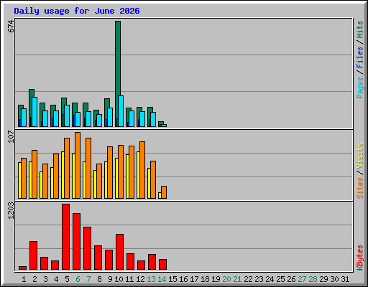Click day label '25' on the axis
The image size is (368, 287).
click(x=280, y=279)
